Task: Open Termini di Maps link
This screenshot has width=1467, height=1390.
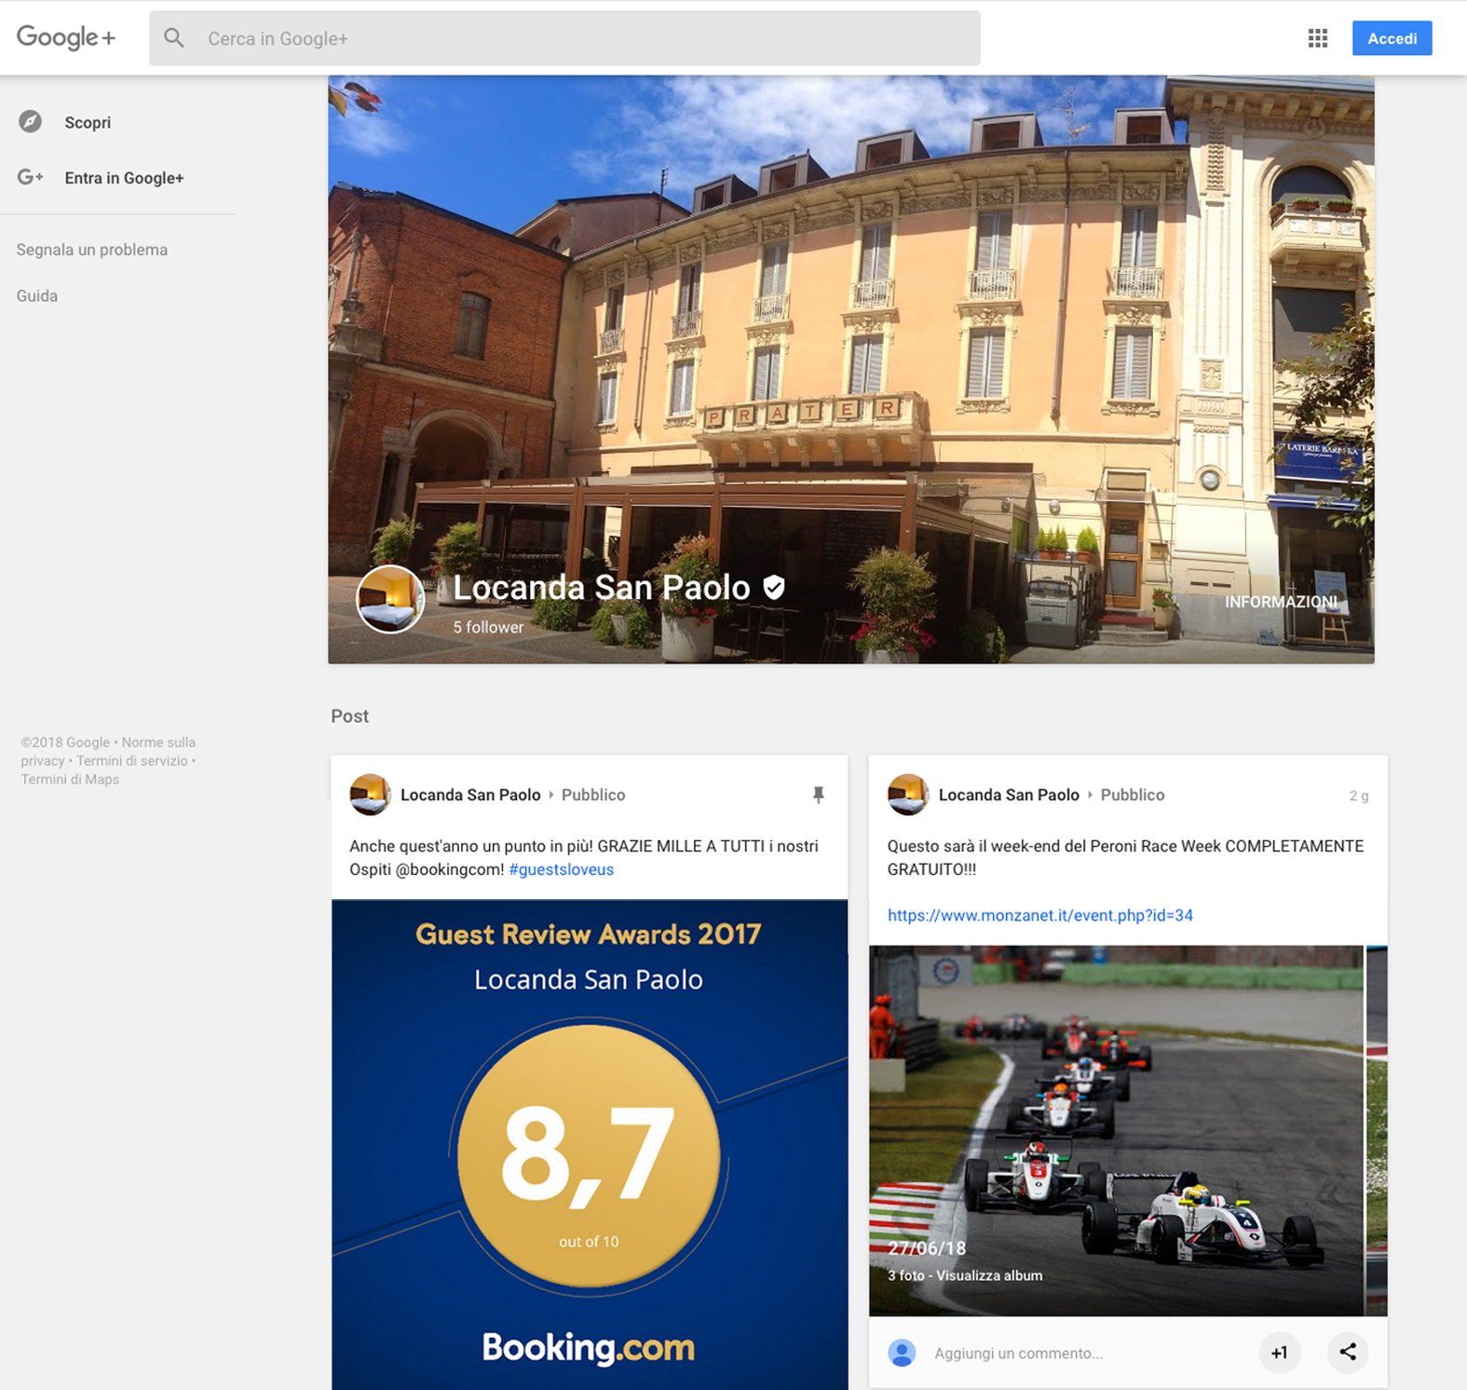Action: [70, 780]
